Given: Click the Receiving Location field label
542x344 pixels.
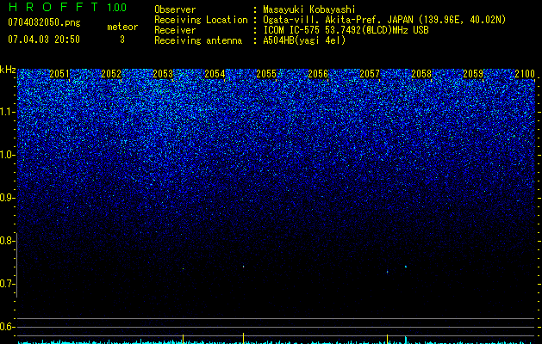Looking at the screenshot, I should 201,20.
